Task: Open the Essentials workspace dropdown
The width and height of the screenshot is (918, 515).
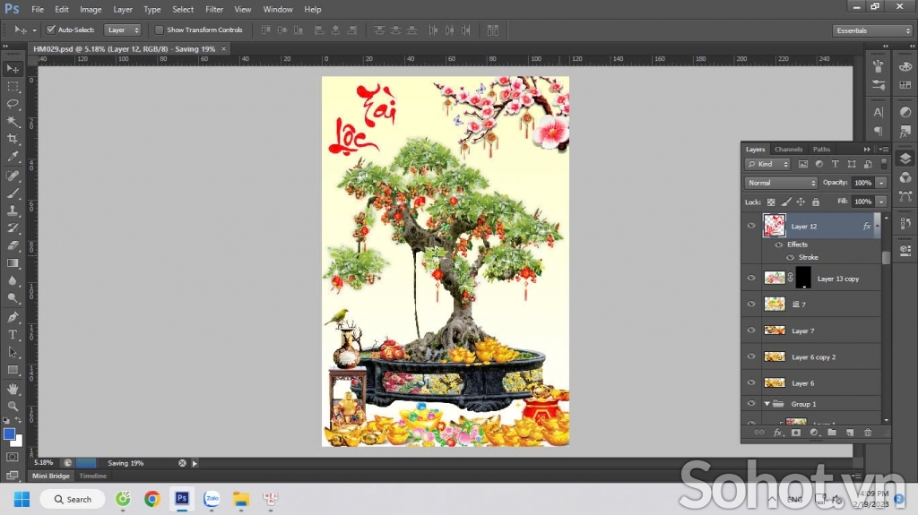Action: pyautogui.click(x=872, y=30)
